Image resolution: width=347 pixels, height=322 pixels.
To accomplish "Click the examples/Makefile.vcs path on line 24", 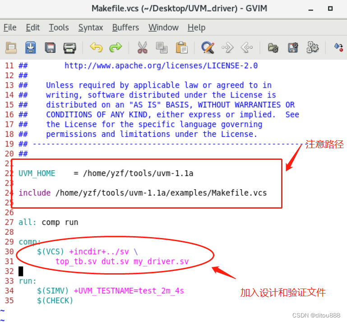I will coord(218,193).
